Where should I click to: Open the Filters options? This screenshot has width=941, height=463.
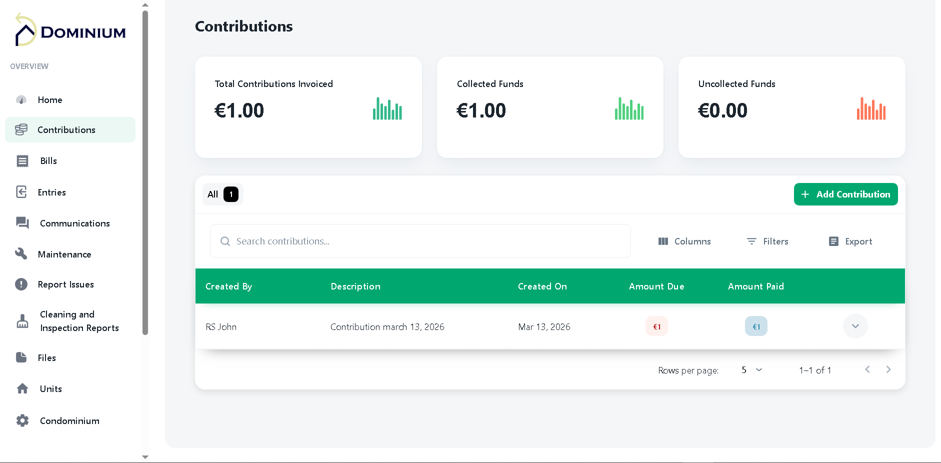coord(767,241)
